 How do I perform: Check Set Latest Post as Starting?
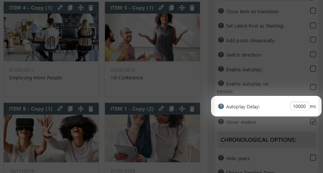click(x=313, y=25)
